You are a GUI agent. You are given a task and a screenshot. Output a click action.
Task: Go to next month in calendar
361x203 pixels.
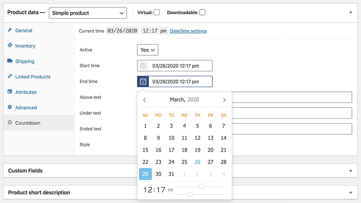pos(224,100)
